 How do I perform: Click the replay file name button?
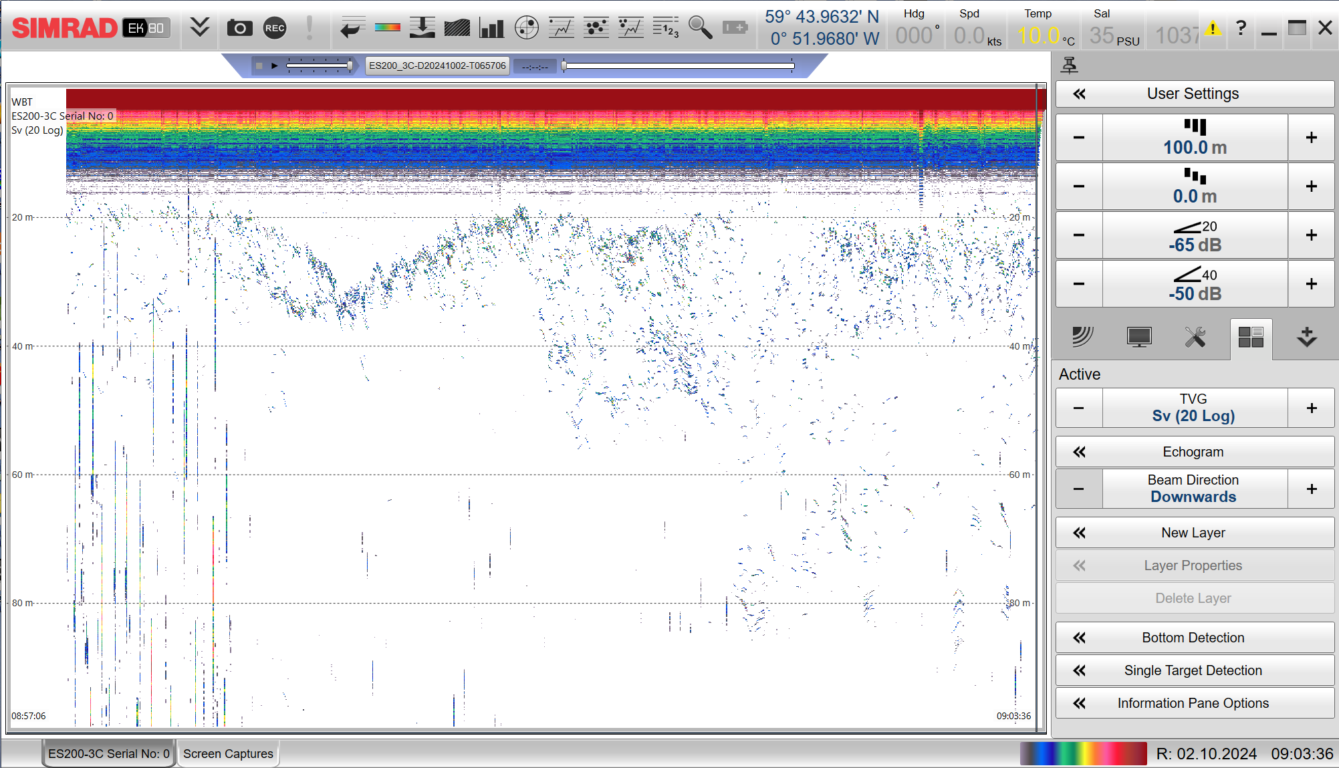pyautogui.click(x=437, y=66)
